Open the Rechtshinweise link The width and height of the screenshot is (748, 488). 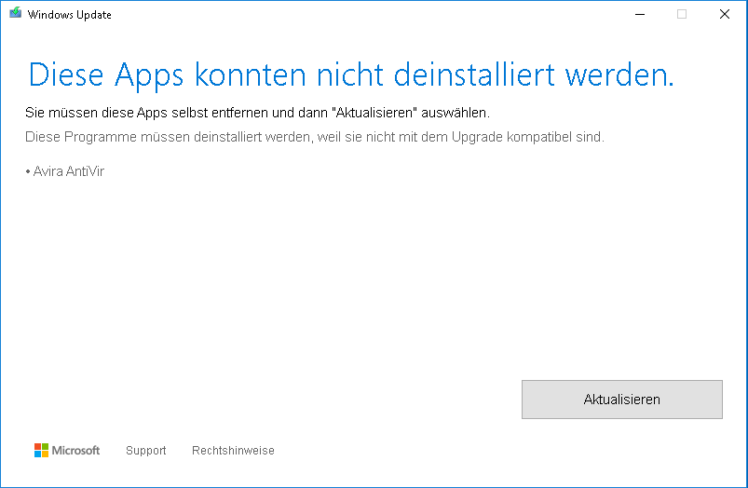[x=233, y=451]
